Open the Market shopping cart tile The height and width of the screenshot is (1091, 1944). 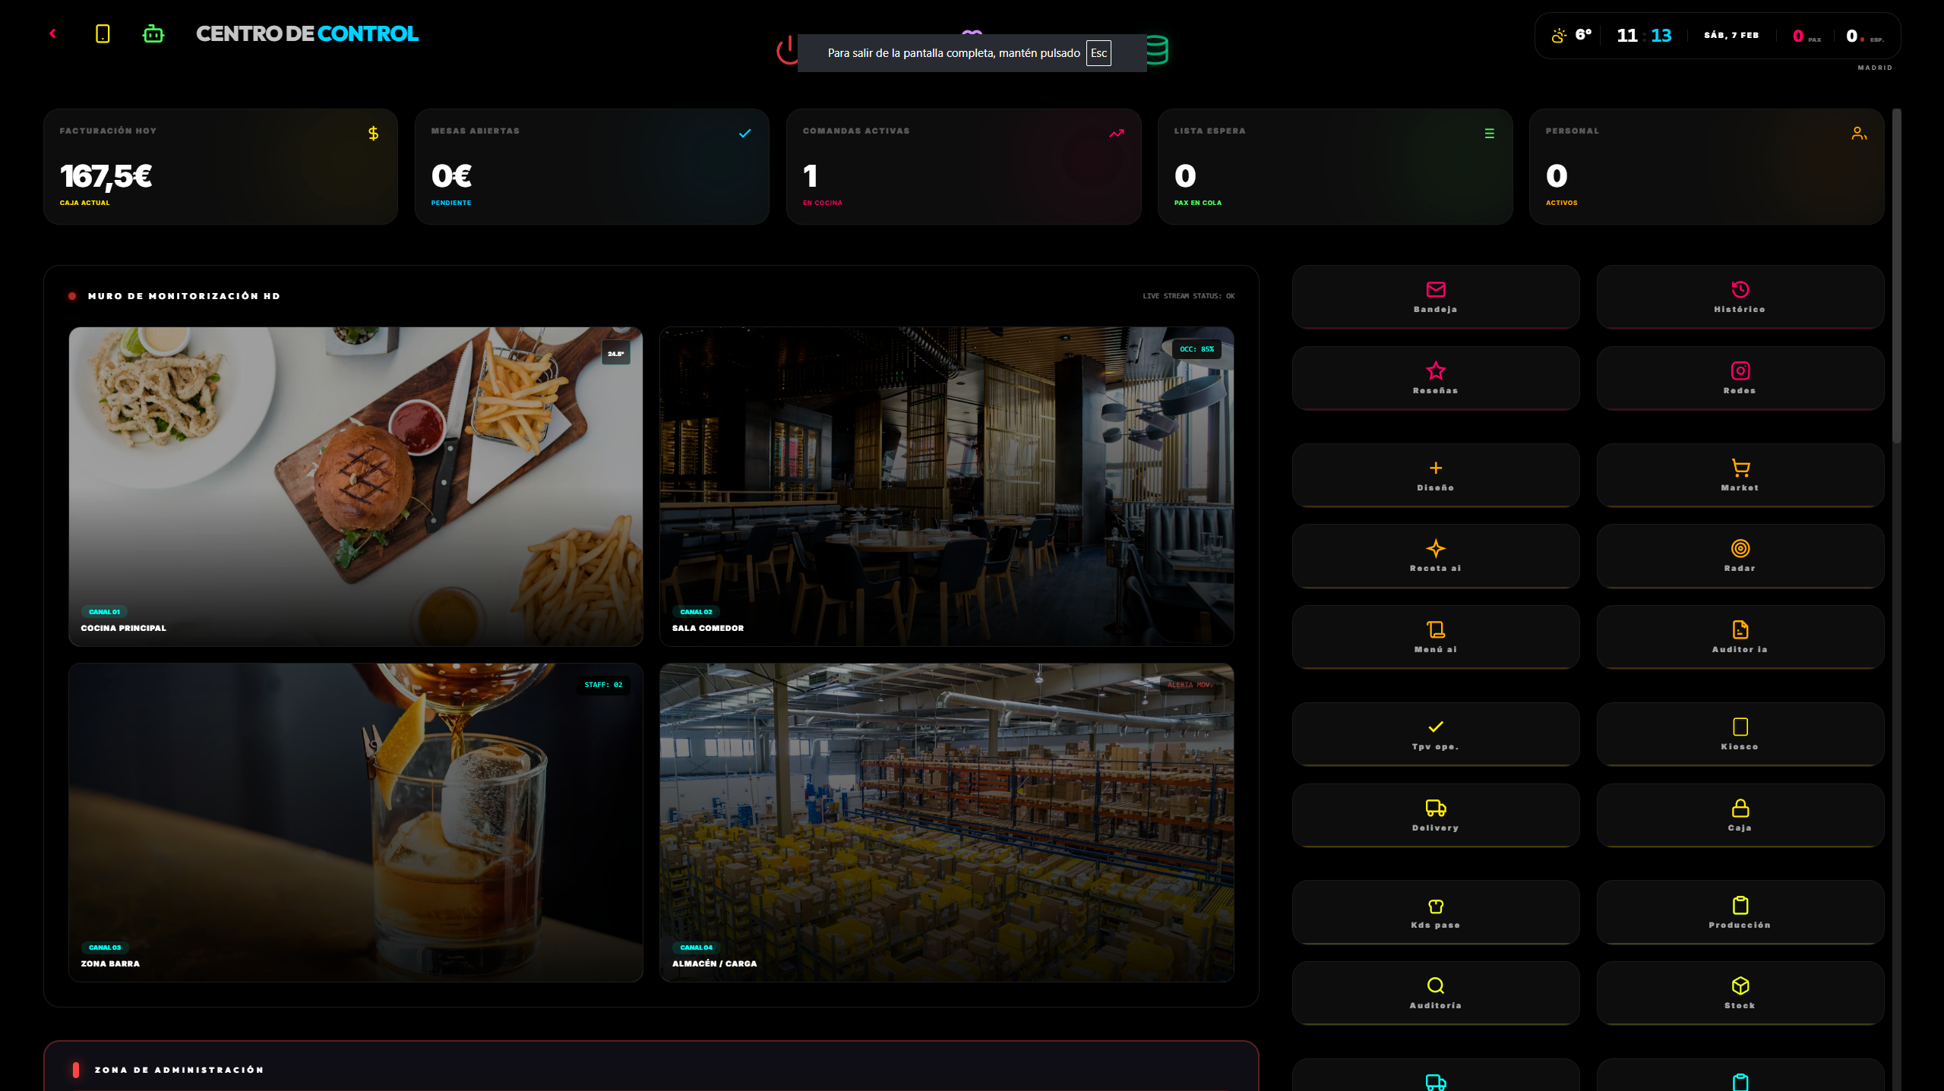1740,475
